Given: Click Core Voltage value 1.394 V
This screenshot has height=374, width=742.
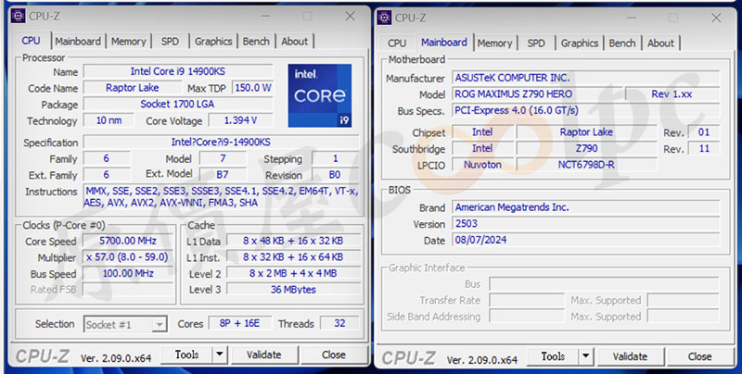Looking at the screenshot, I should point(240,120).
